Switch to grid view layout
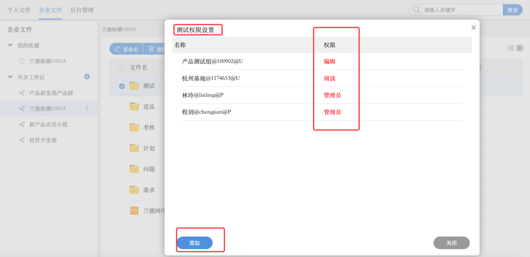The image size is (530, 257). (x=520, y=48)
